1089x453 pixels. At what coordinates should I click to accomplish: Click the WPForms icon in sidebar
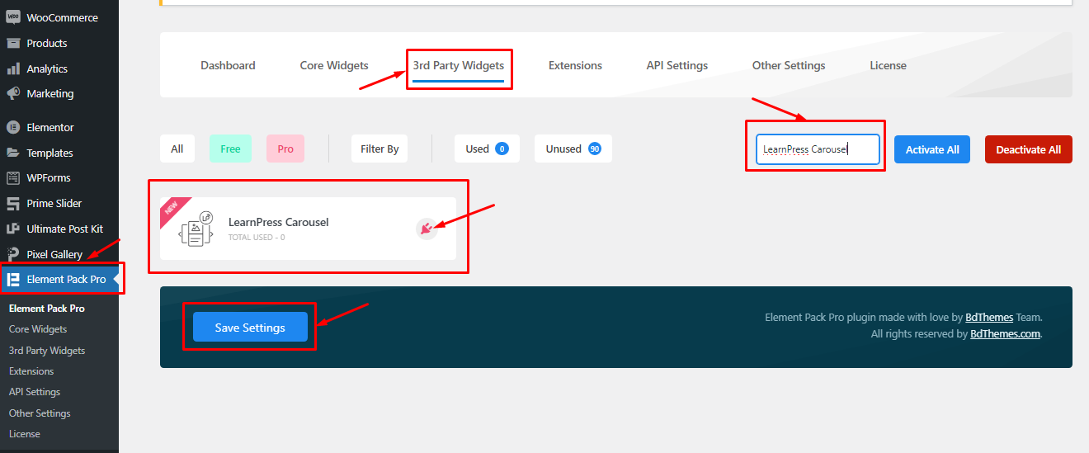(13, 178)
